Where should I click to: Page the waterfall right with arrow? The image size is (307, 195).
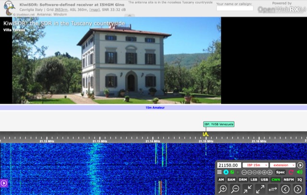tap(298, 189)
